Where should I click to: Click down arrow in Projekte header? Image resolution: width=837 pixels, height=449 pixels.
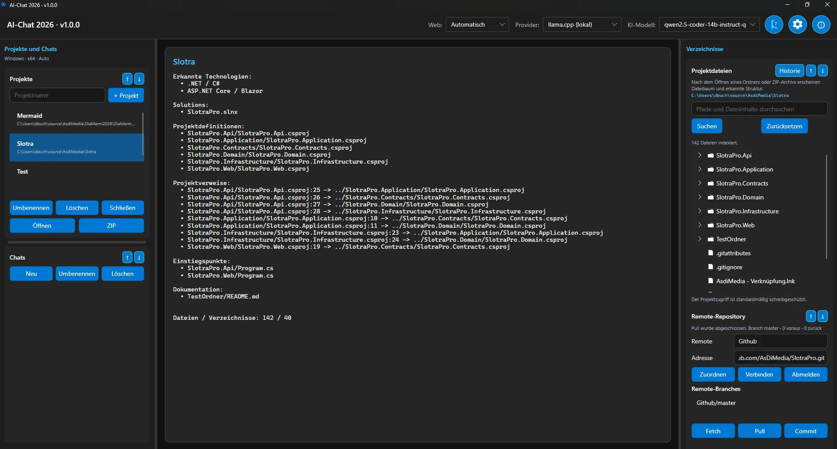click(139, 79)
